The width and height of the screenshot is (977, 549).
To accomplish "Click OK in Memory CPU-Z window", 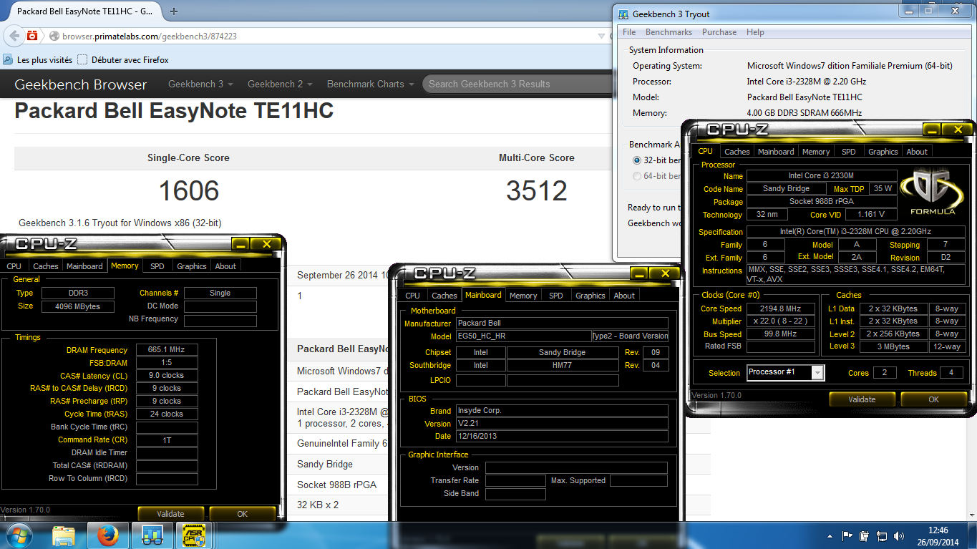I will (x=242, y=514).
